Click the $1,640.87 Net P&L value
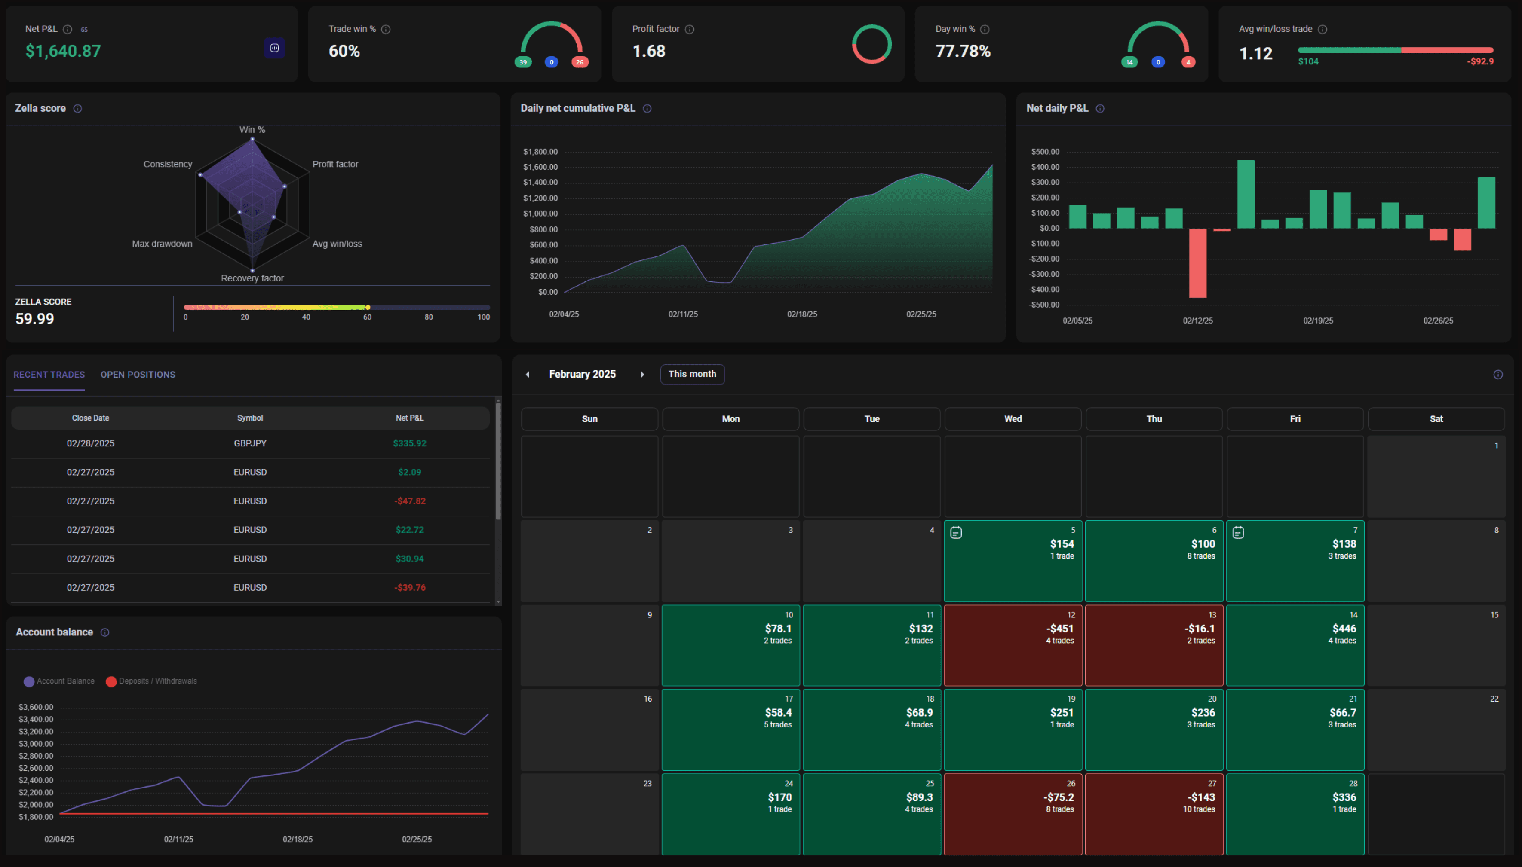 [63, 51]
